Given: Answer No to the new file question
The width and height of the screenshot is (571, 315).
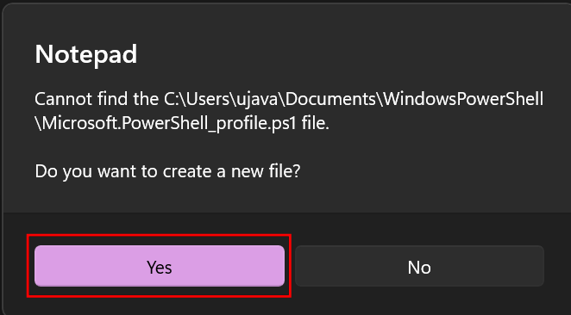Looking at the screenshot, I should pyautogui.click(x=419, y=266).
